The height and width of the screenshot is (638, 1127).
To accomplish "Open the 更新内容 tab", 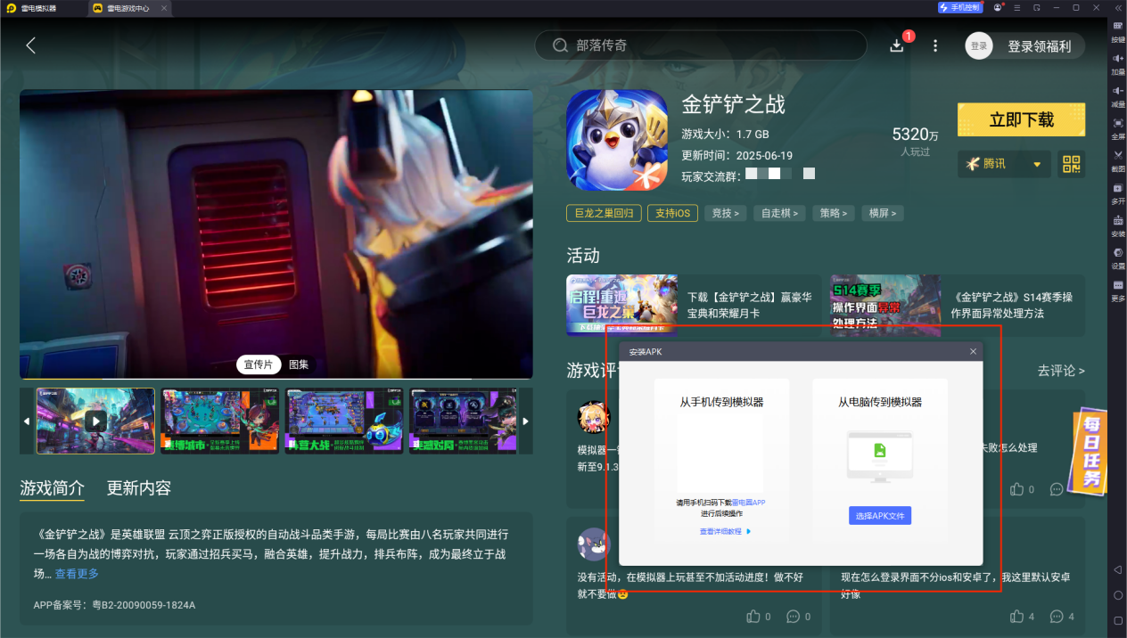I will click(139, 488).
